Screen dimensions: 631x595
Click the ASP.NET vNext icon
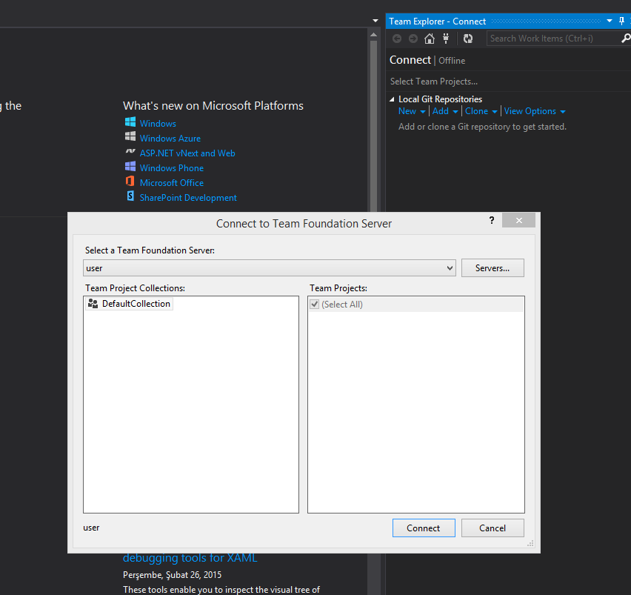pos(130,151)
